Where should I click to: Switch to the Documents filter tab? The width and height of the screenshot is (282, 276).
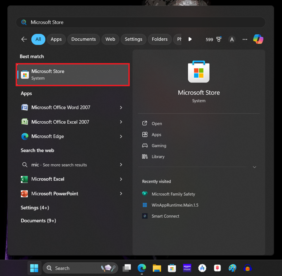point(83,39)
